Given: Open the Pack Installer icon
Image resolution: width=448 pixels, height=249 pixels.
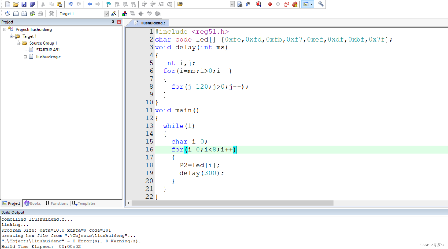Looking at the screenshot, I should pyautogui.click(x=158, y=14).
